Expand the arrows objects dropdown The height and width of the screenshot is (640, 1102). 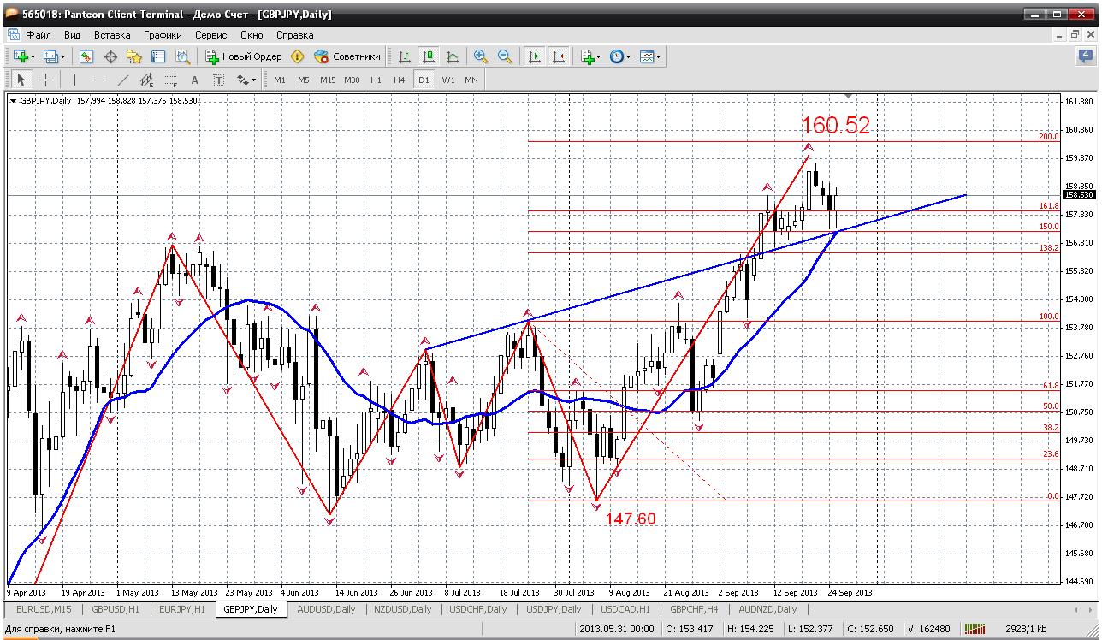253,80
